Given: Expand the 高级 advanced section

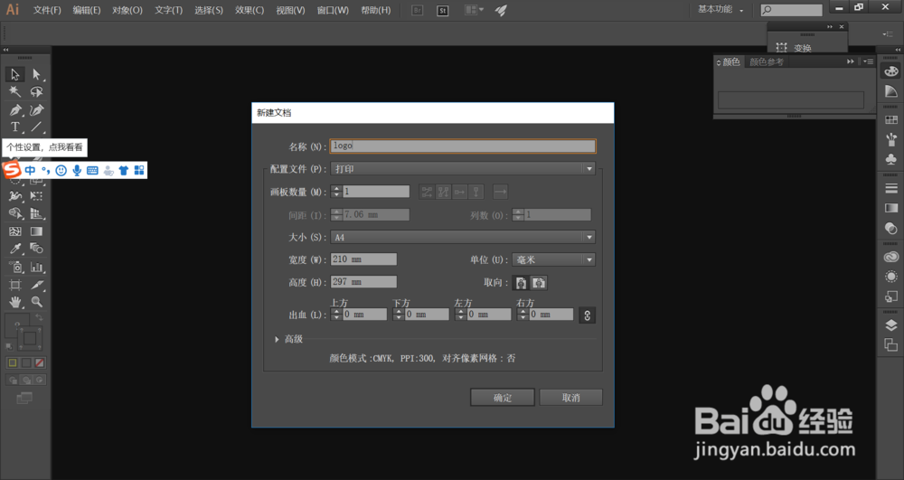Looking at the screenshot, I should pos(278,339).
